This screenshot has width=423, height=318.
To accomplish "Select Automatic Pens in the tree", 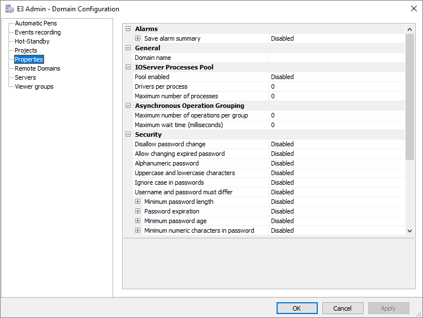I will pyautogui.click(x=36, y=23).
